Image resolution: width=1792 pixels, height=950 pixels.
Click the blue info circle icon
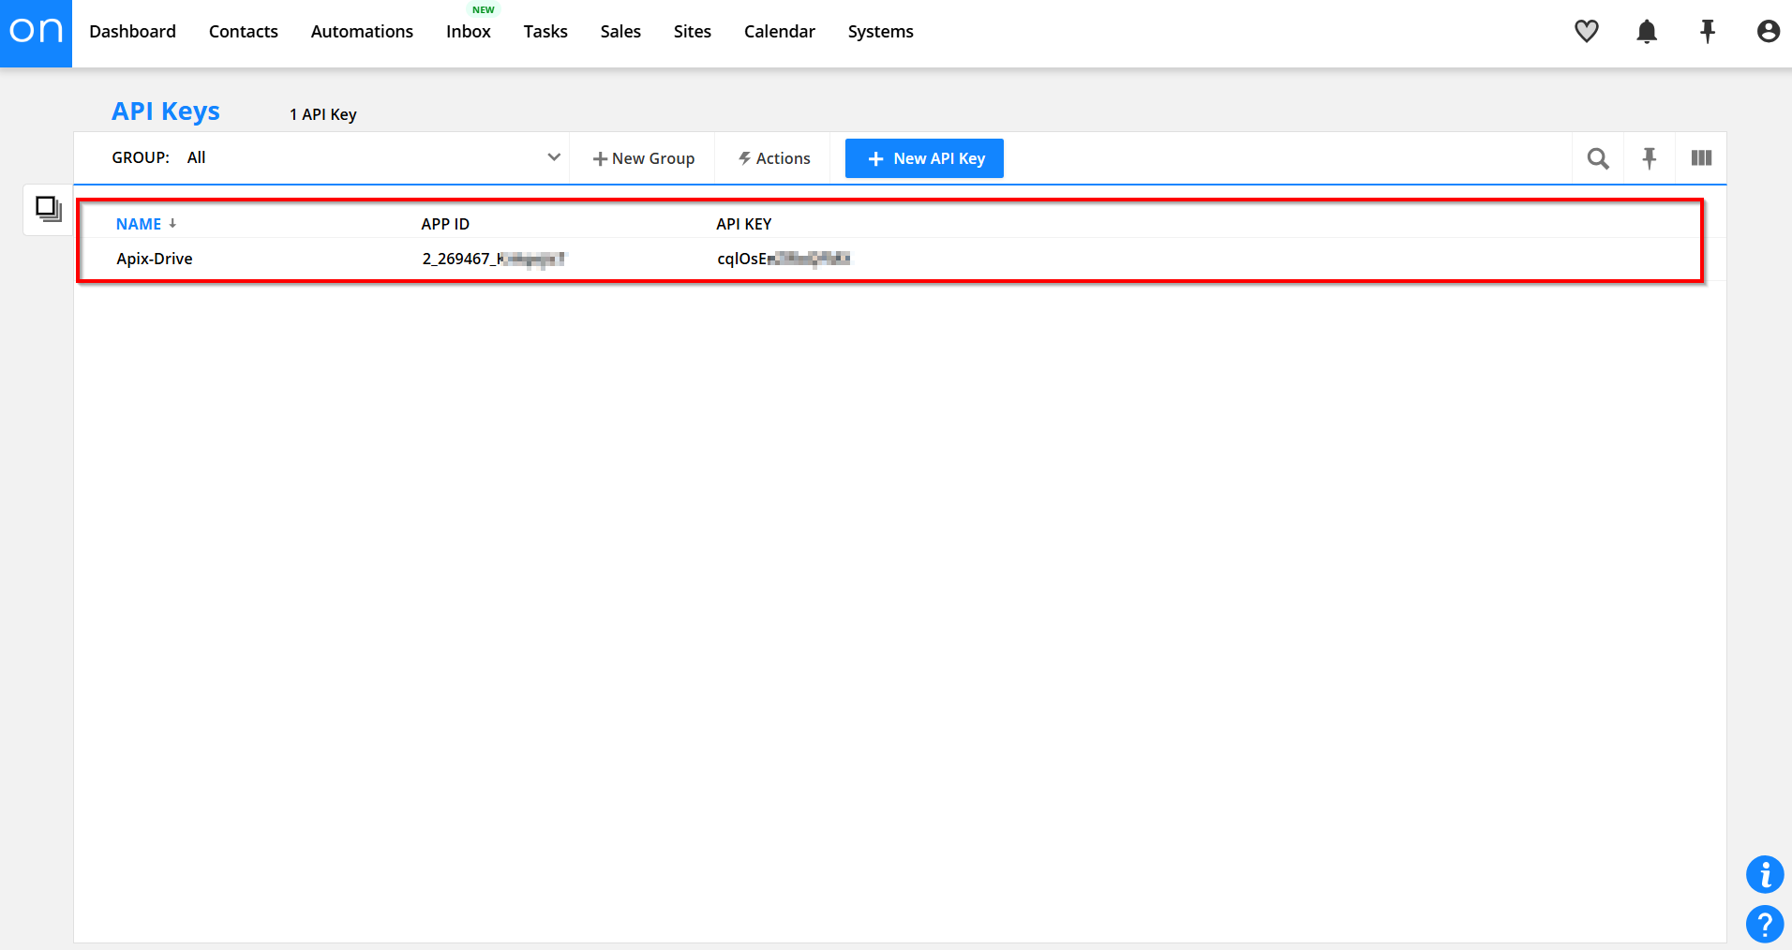[1764, 875]
